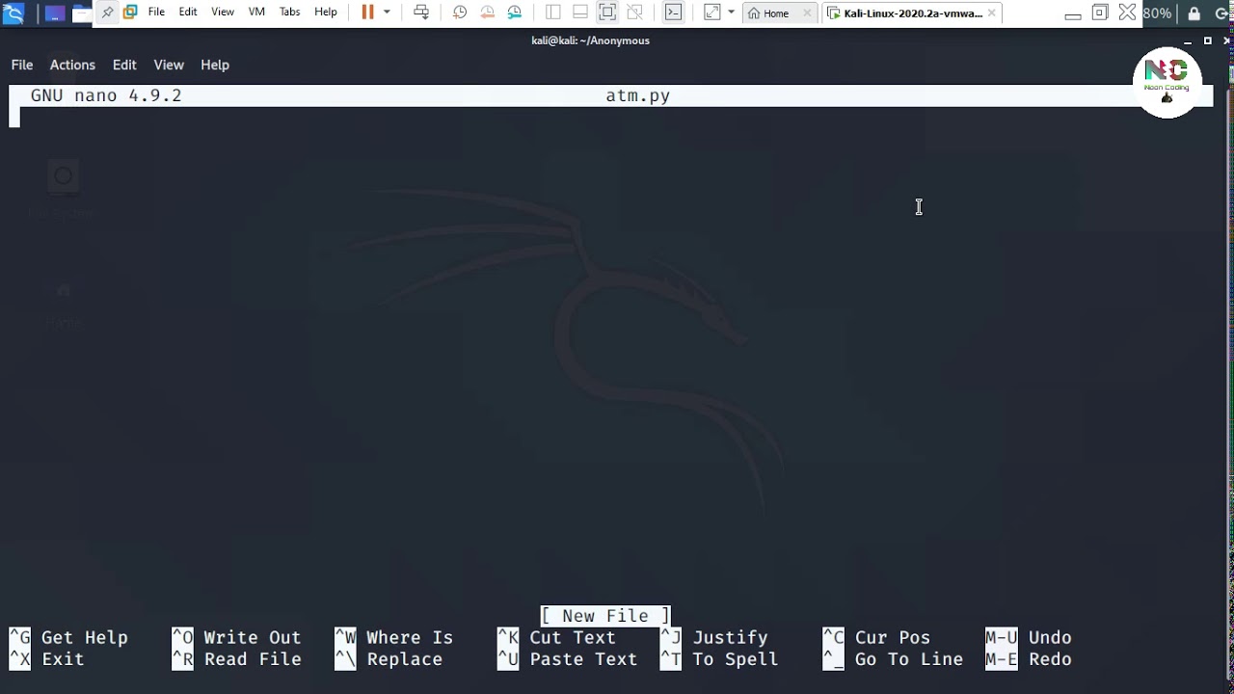Click the Unity mode icon
1234x694 pixels.
click(x=634, y=13)
